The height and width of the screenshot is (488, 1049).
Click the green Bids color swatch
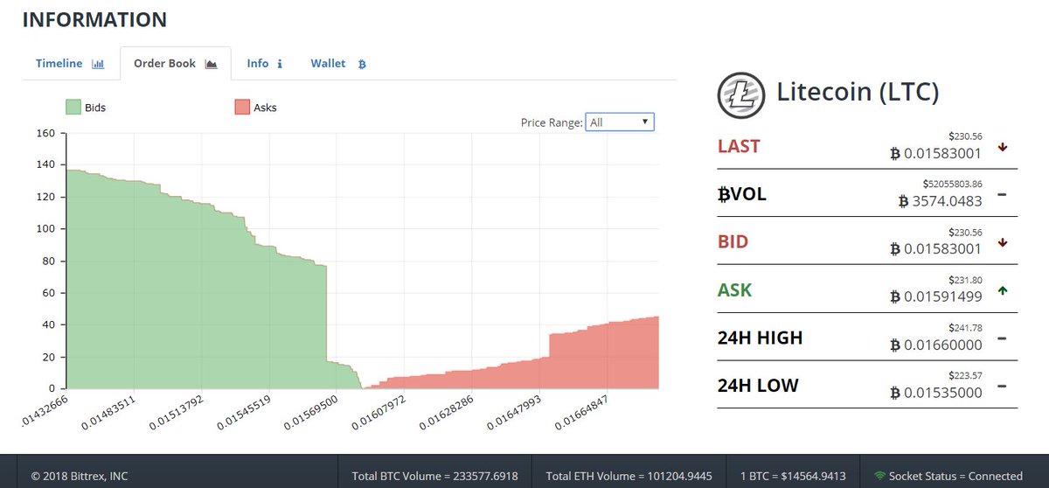coord(73,108)
